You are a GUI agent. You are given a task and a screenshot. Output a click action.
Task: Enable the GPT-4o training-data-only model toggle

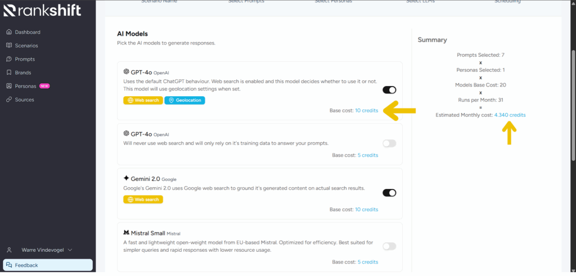pos(389,143)
